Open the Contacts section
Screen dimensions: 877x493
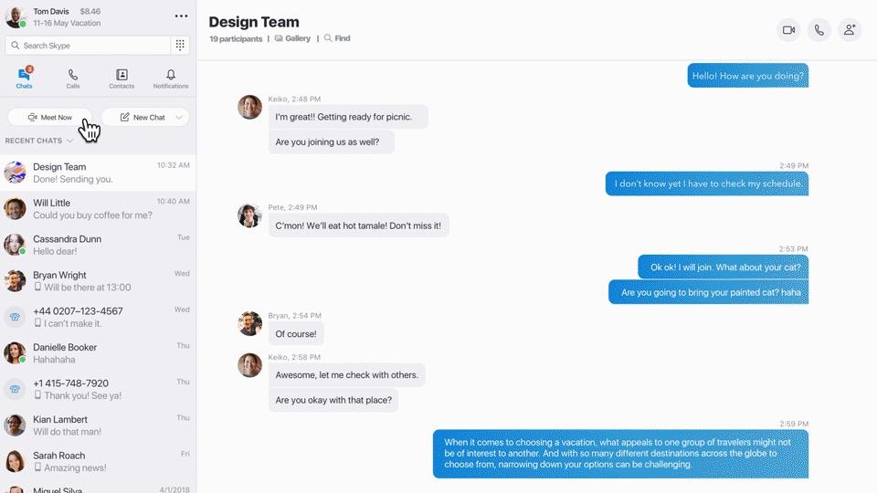122,79
